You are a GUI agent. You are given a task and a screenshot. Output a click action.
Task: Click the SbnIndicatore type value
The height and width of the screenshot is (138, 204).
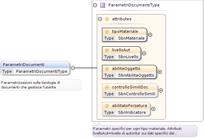coord(132,112)
